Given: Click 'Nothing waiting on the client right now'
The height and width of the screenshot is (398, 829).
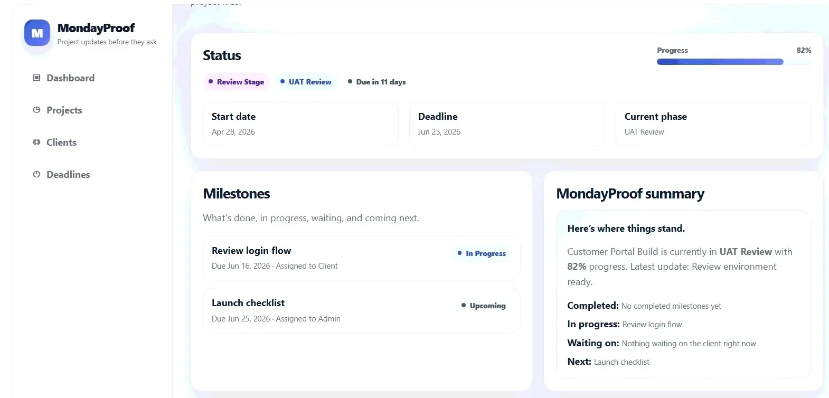Looking at the screenshot, I should (x=689, y=344).
